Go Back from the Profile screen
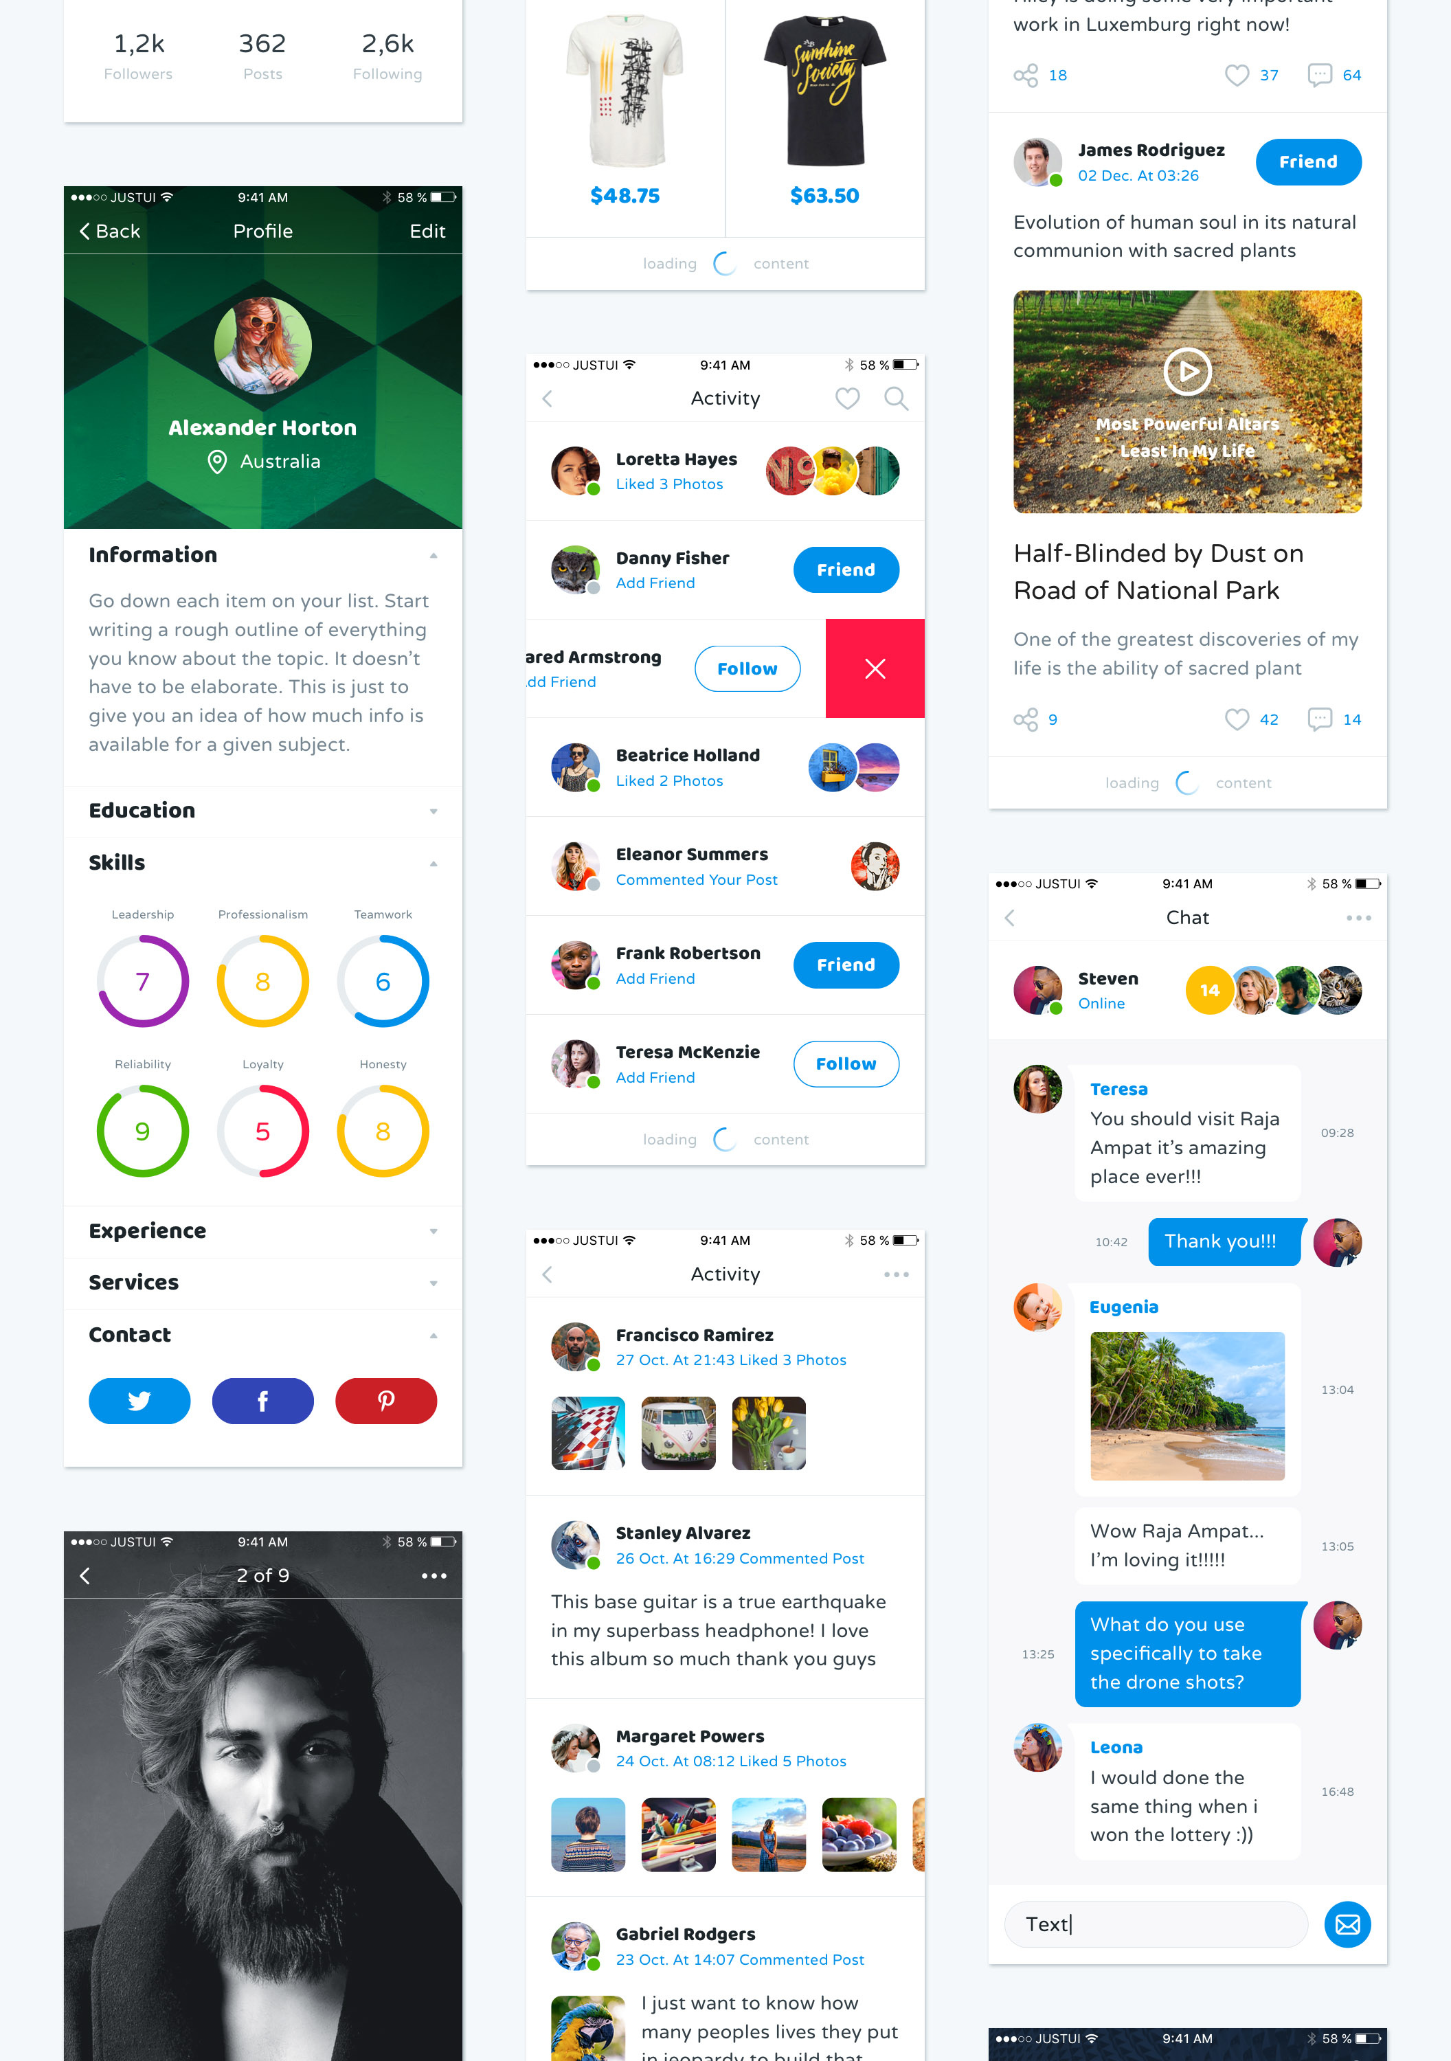The image size is (1451, 2061). [109, 232]
